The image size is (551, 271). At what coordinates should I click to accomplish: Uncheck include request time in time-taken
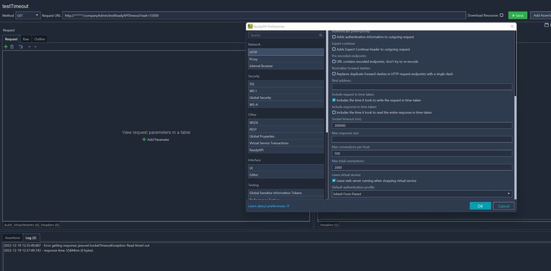(x=334, y=100)
